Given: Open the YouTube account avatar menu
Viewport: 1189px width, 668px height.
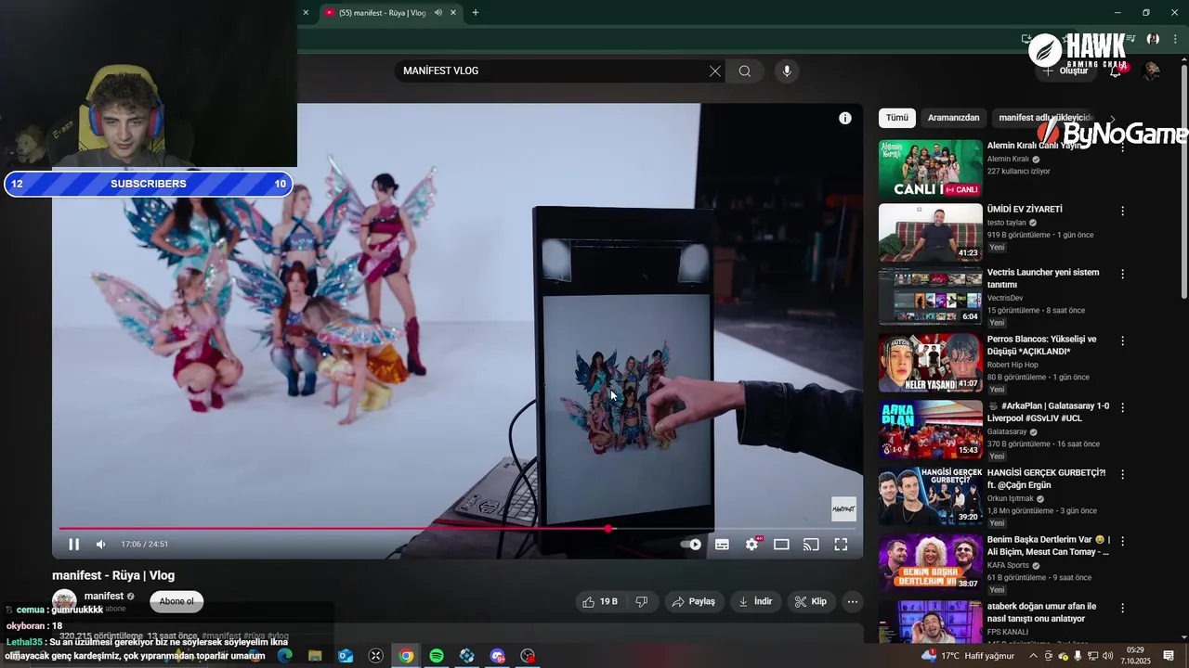Looking at the screenshot, I should (x=1151, y=71).
